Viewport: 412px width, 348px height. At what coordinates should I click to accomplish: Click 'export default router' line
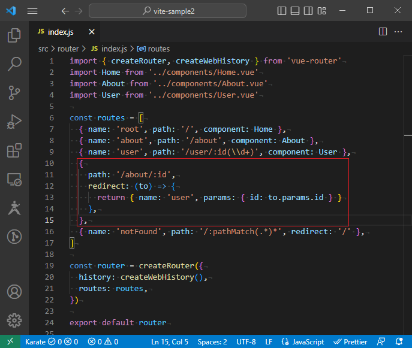(118, 322)
